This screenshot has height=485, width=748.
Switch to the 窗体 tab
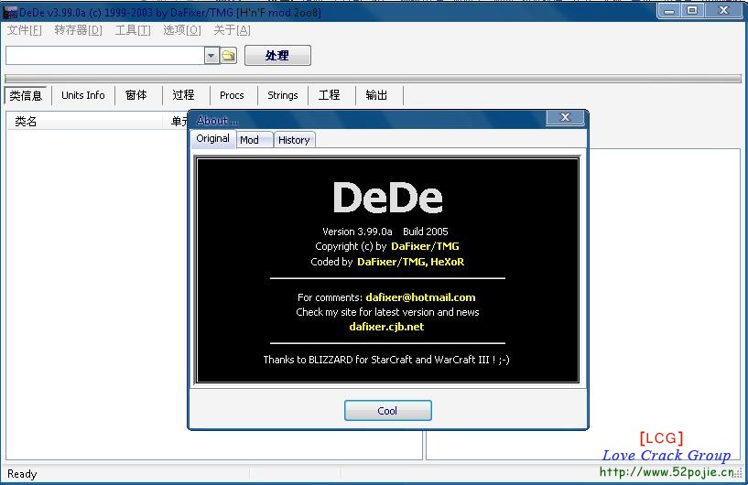coord(136,95)
